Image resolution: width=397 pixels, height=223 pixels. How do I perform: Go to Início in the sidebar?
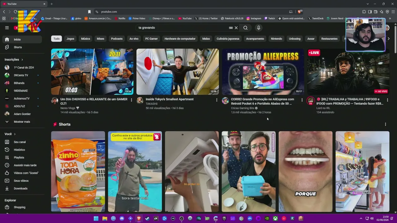(22, 39)
